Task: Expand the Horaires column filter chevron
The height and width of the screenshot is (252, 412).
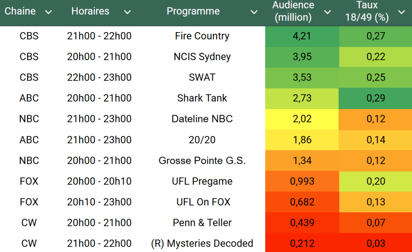Action: point(127,12)
